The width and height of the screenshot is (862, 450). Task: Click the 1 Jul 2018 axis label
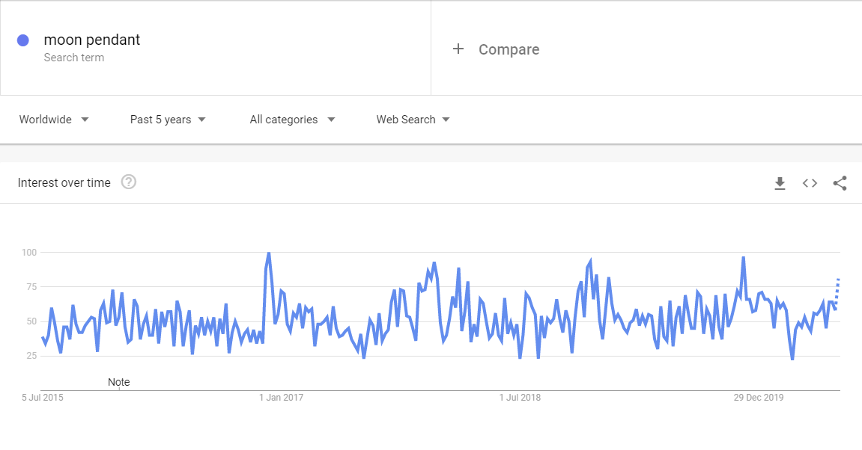[x=520, y=398]
